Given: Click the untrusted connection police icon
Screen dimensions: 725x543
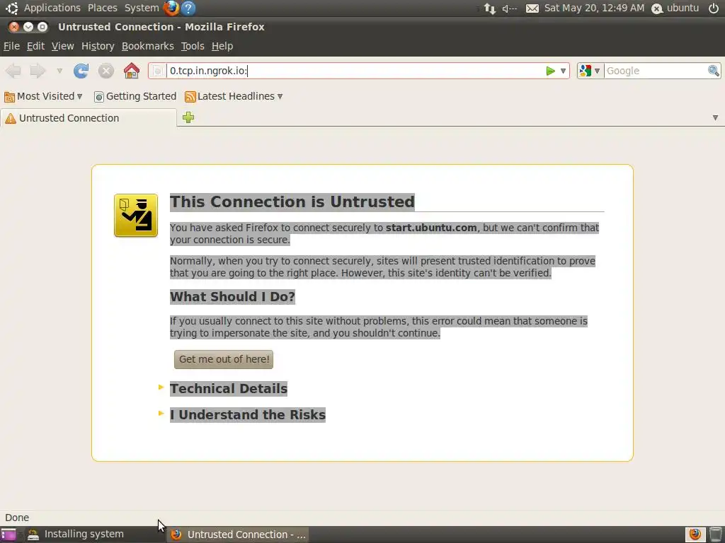Looking at the screenshot, I should tap(136, 215).
